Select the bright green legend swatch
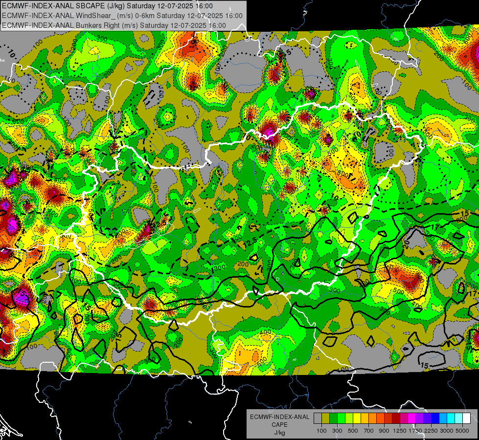Viewport: 479px width, 440px height. tap(341, 418)
